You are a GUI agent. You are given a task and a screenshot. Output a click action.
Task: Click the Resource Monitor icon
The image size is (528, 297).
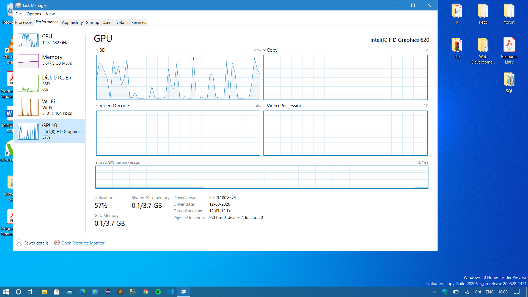pos(57,243)
